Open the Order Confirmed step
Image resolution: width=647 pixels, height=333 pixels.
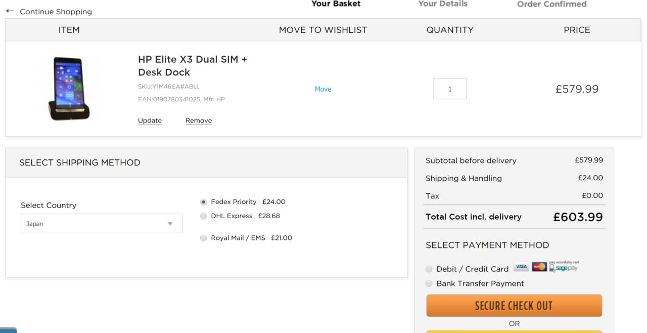pos(551,4)
